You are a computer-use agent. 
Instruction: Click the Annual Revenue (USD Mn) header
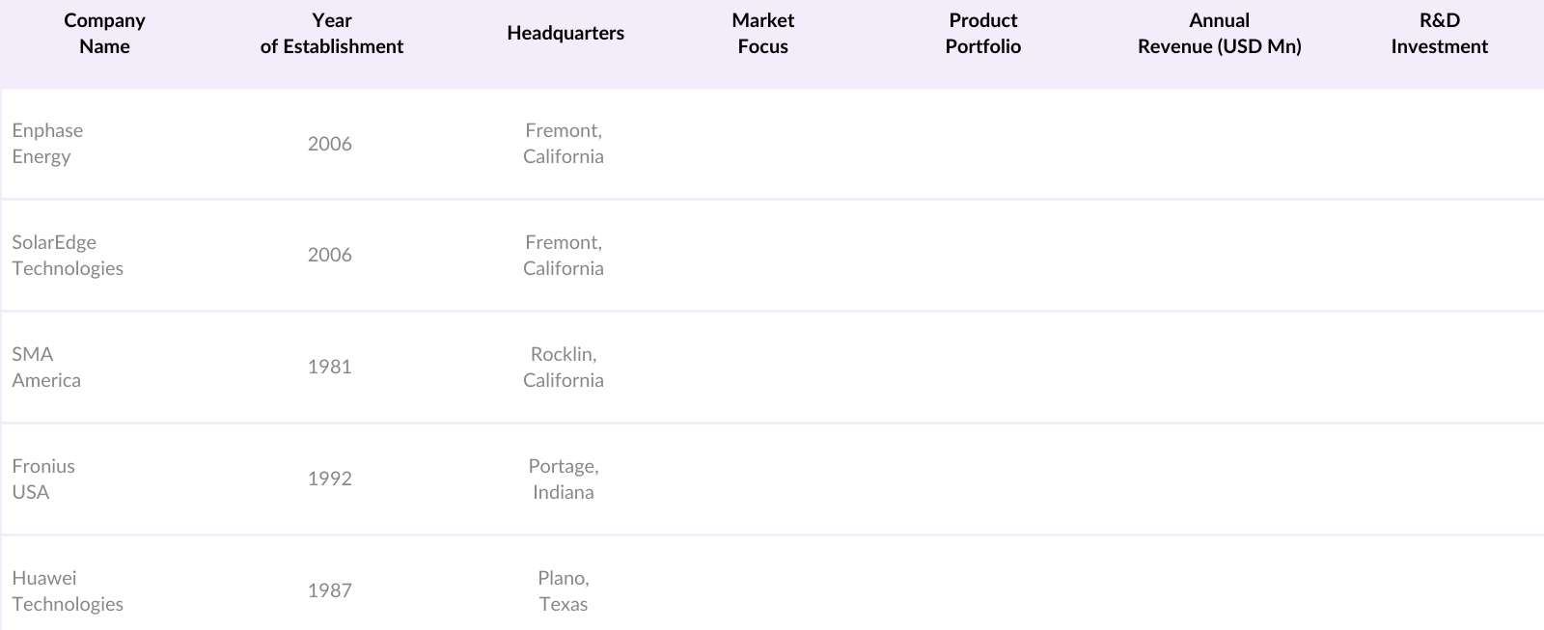pyautogui.click(x=1219, y=34)
